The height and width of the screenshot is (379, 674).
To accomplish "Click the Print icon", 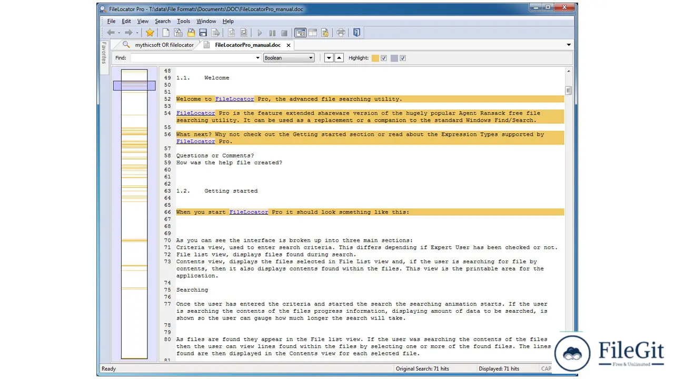I will 341,33.
